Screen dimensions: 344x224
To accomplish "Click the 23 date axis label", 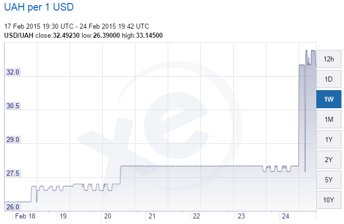I will (x=241, y=216).
